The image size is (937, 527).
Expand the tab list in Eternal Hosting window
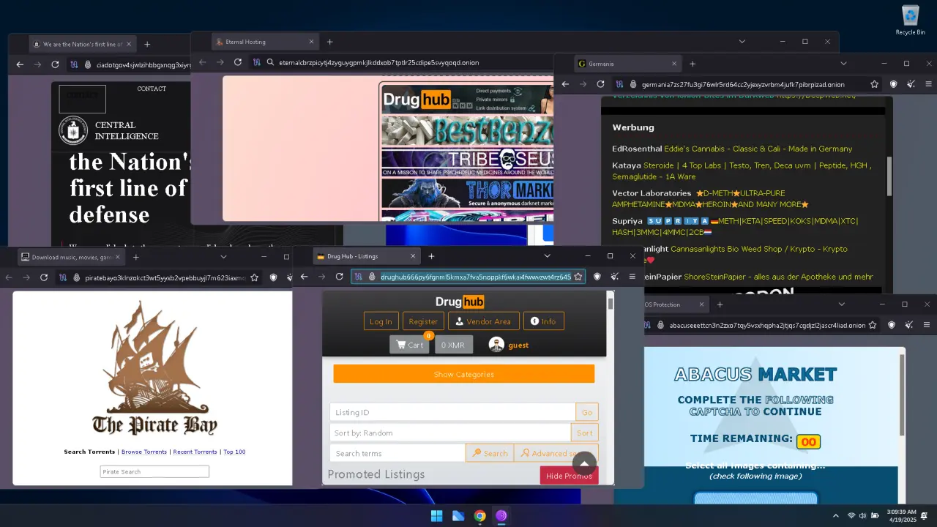742,42
